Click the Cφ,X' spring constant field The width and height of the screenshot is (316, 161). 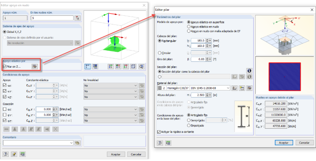click(x=44, y=109)
